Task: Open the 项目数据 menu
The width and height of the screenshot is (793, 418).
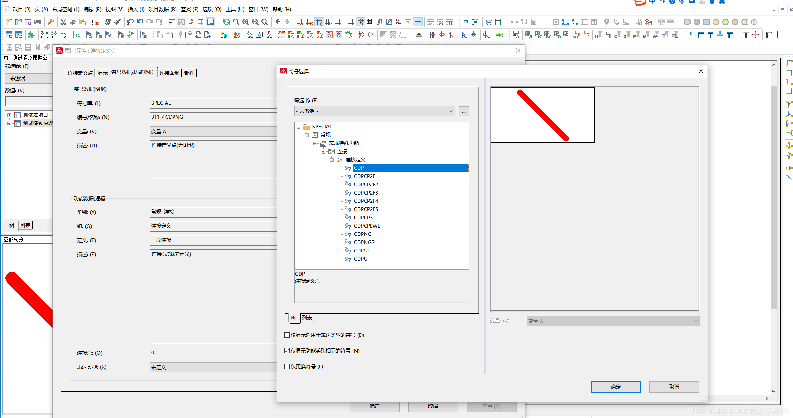Action: coord(162,9)
